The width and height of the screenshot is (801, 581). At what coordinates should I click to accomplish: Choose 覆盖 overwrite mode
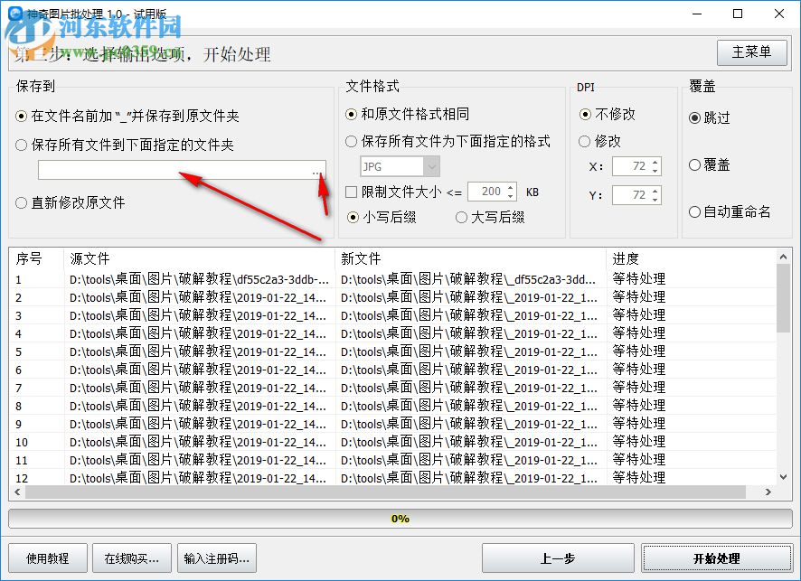(x=695, y=166)
